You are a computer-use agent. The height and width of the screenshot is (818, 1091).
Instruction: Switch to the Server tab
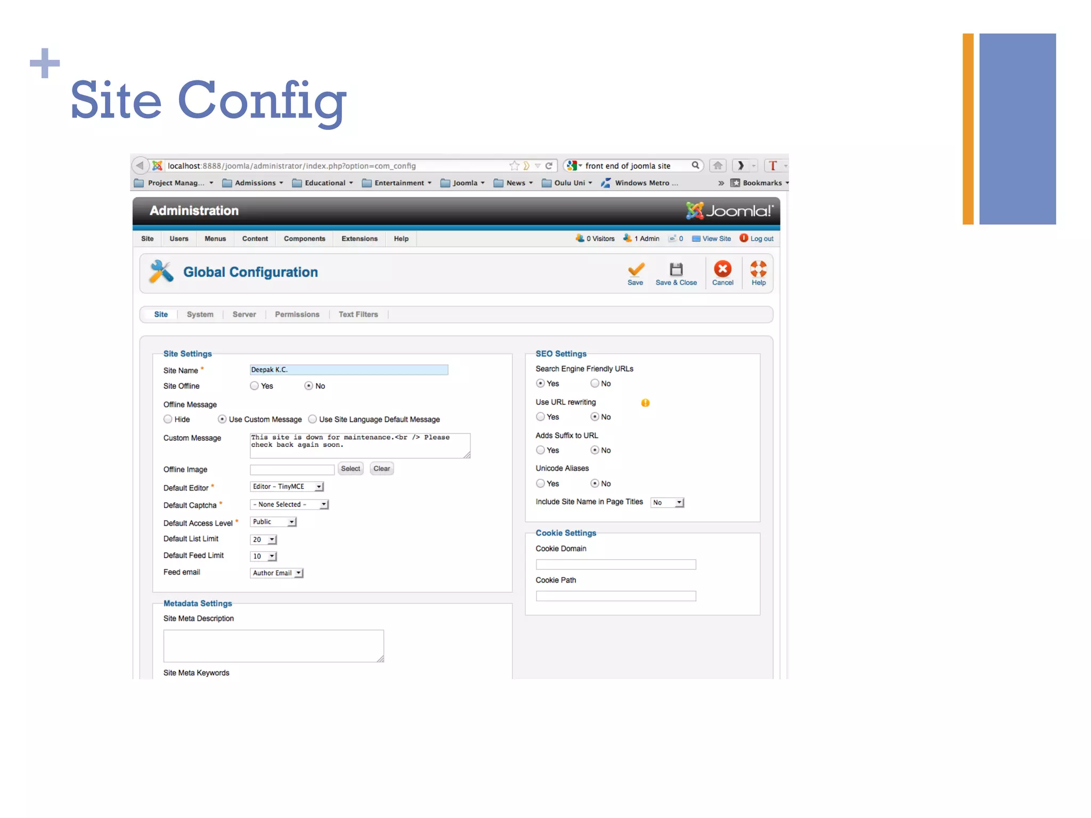[244, 314]
